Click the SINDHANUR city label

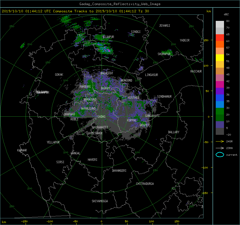point(164,97)
